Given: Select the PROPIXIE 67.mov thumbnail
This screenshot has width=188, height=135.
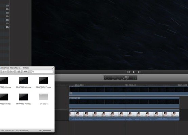Looking at the screenshot, I should [x=43, y=80].
